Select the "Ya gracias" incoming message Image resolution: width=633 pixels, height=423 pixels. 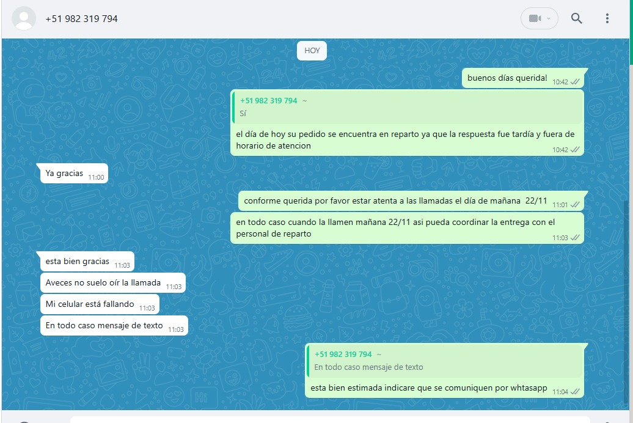coord(64,174)
